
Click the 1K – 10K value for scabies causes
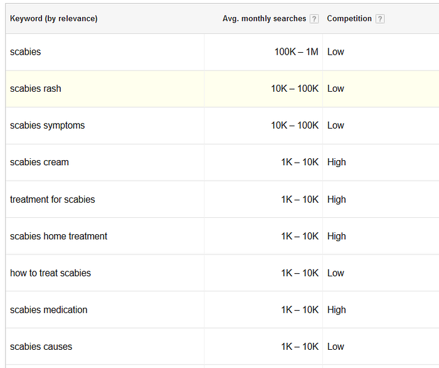(300, 347)
